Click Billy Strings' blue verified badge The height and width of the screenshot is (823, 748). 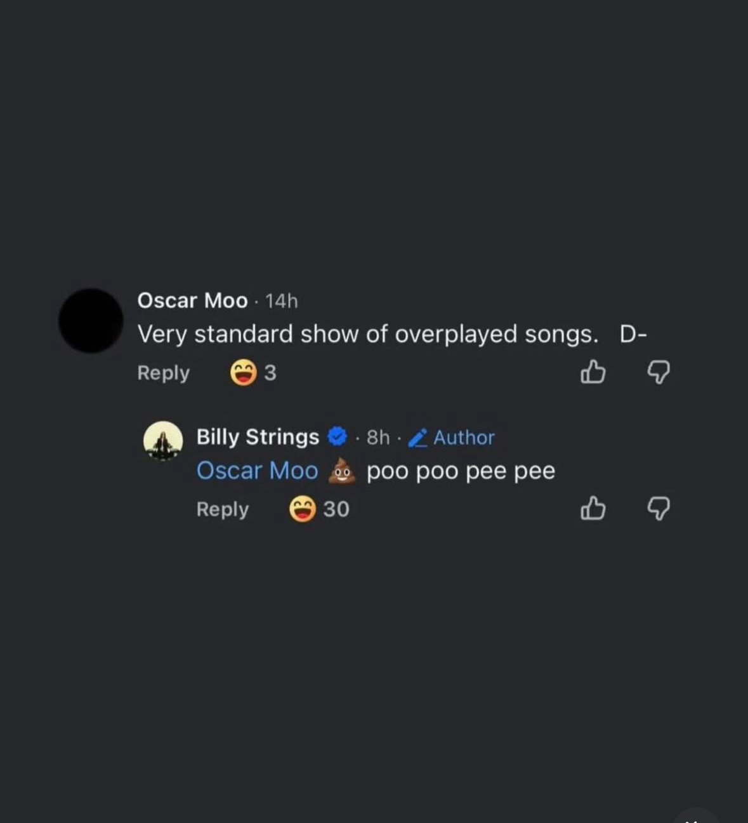click(338, 436)
